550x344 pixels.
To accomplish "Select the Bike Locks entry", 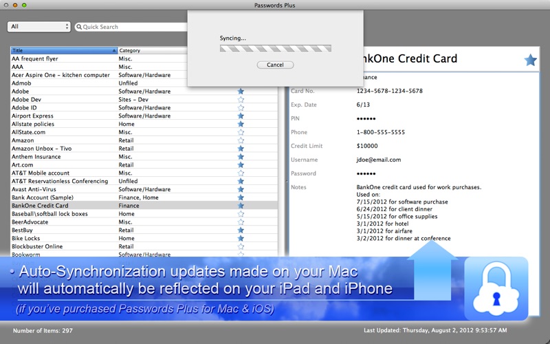I will tap(144, 238).
